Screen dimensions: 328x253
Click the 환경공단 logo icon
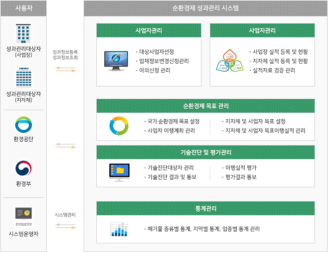[x=24, y=125]
